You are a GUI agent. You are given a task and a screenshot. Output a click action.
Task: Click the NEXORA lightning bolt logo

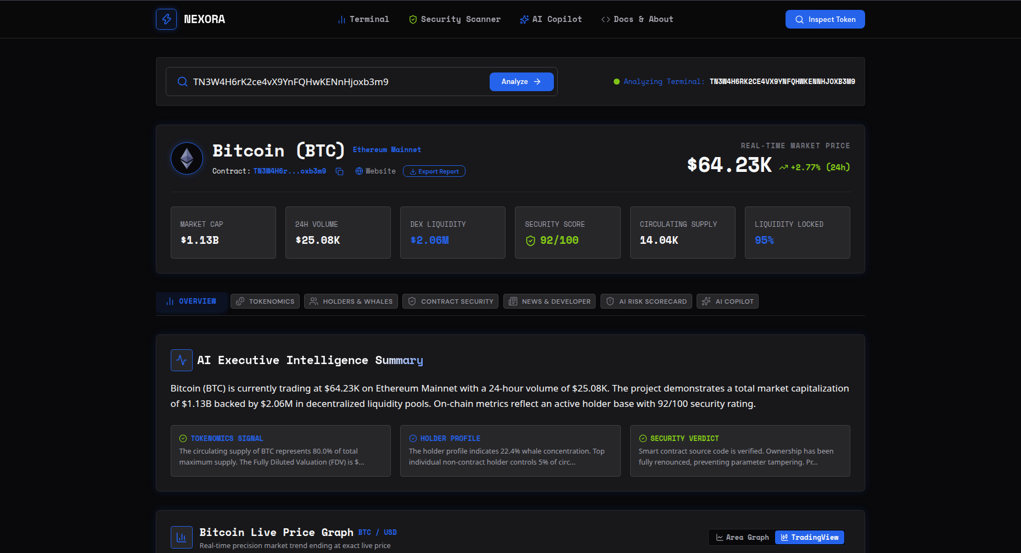166,19
